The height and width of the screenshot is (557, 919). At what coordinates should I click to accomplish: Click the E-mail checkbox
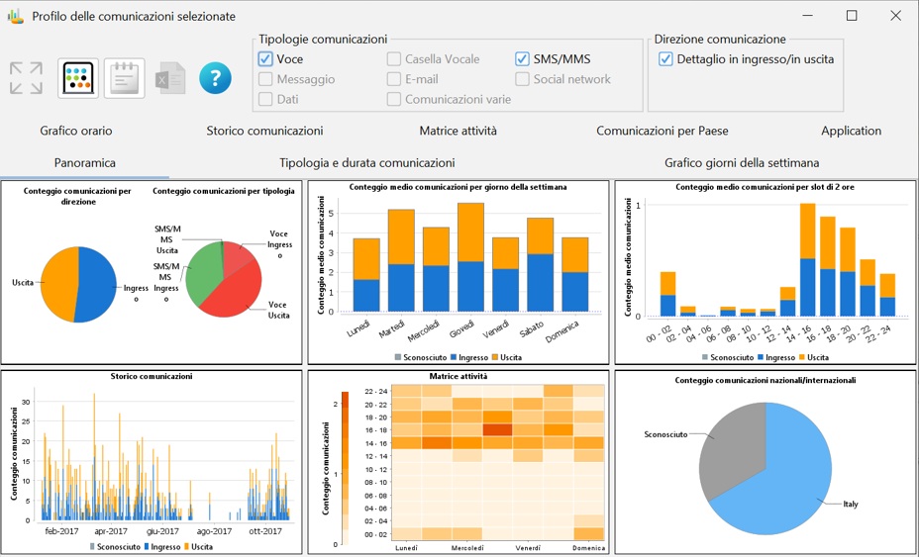coord(394,79)
